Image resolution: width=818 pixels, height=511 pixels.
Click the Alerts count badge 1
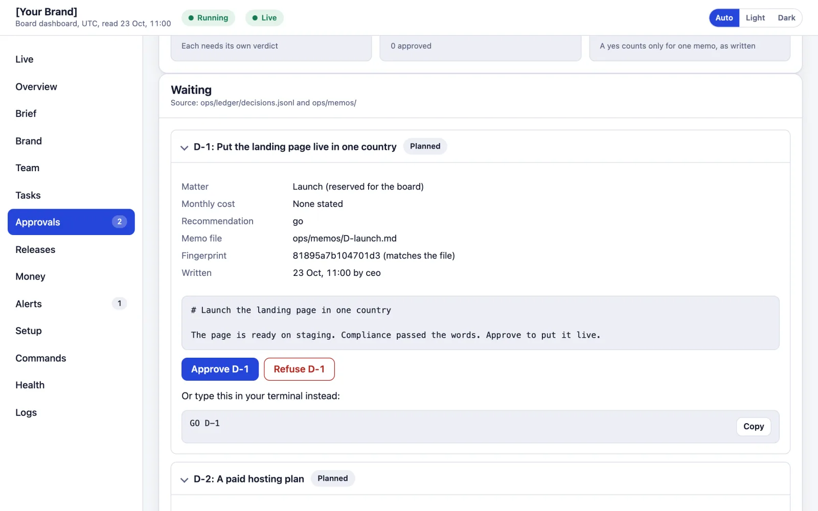(119, 304)
